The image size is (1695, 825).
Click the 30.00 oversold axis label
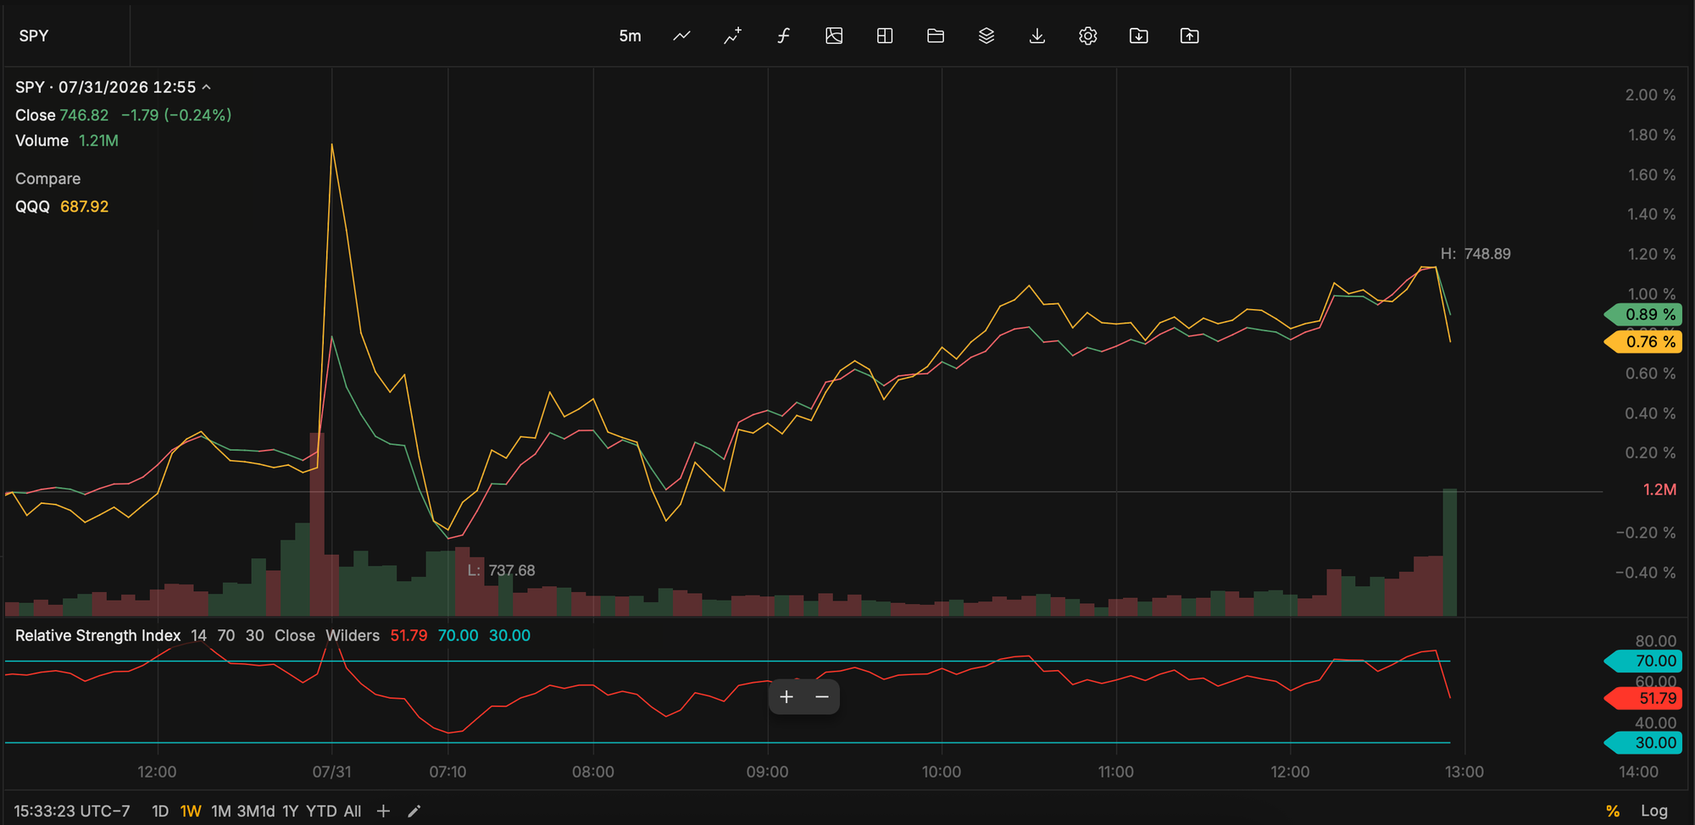(x=1643, y=743)
